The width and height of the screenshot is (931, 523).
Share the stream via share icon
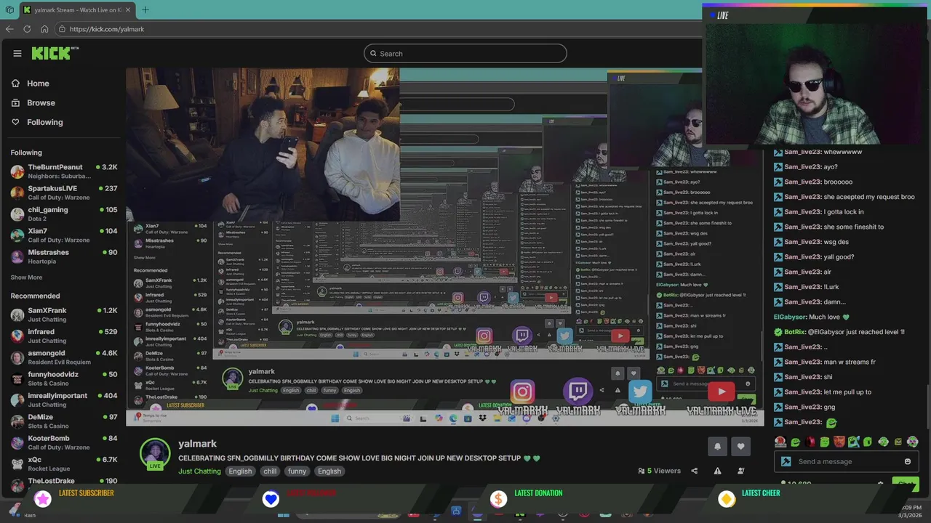point(694,471)
